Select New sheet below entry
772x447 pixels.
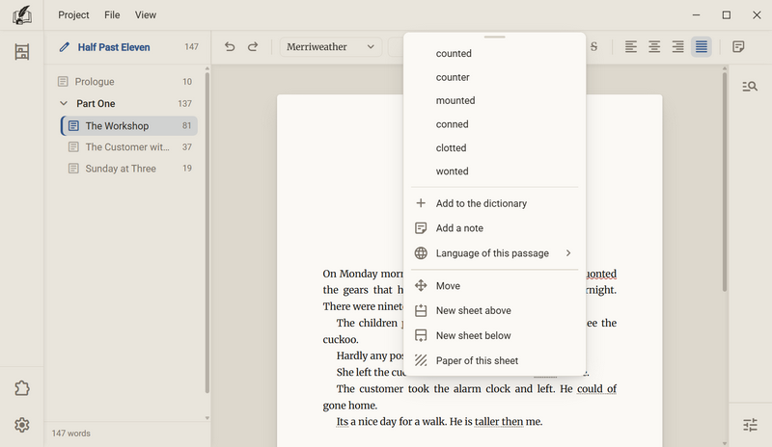[494, 335]
